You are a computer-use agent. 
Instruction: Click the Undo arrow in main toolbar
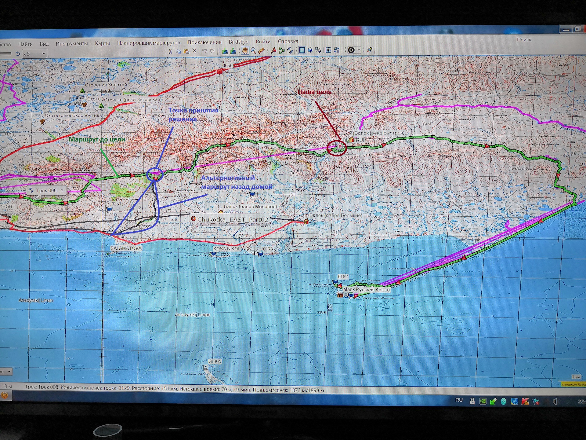point(204,51)
